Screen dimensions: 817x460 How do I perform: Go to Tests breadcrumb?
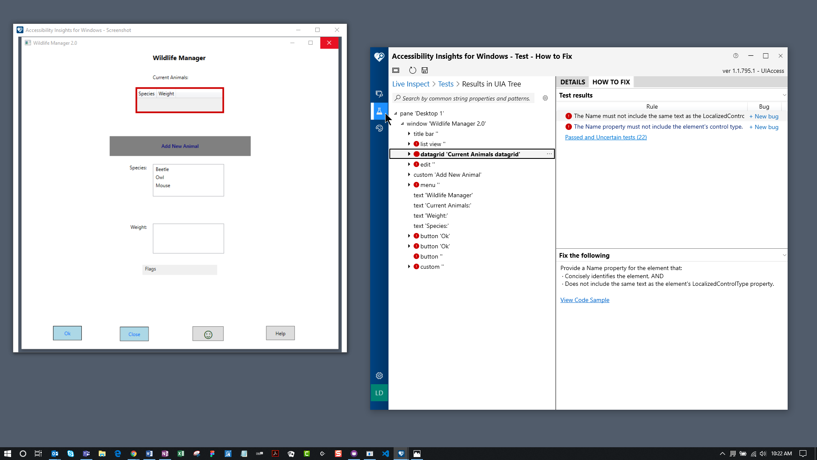pos(446,84)
